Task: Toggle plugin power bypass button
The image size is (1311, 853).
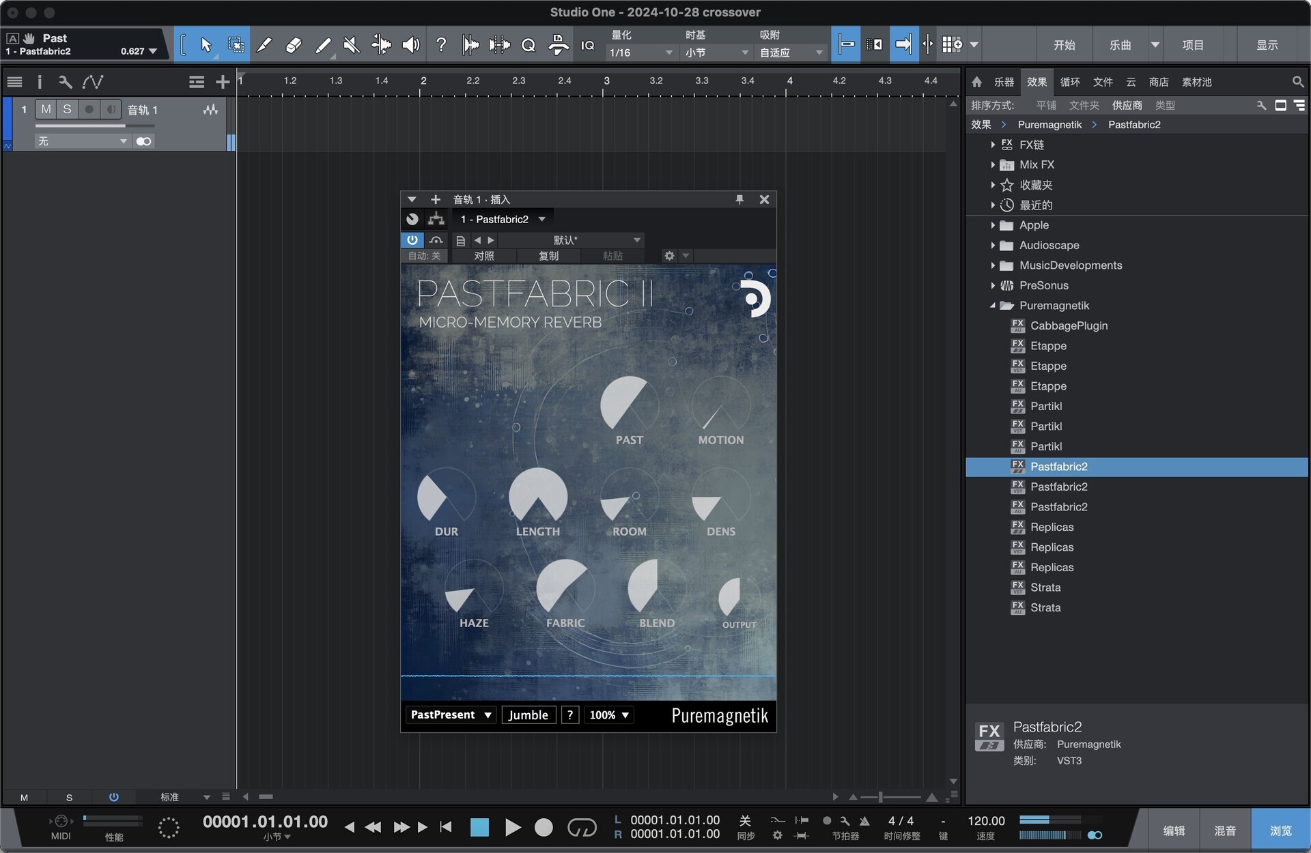Action: [x=412, y=240]
